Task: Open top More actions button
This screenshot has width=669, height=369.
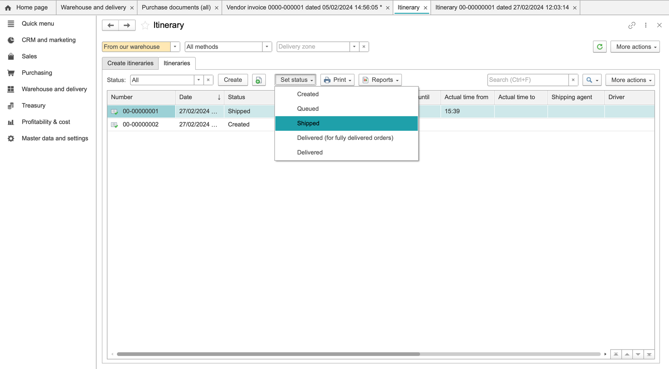Action: [635, 47]
